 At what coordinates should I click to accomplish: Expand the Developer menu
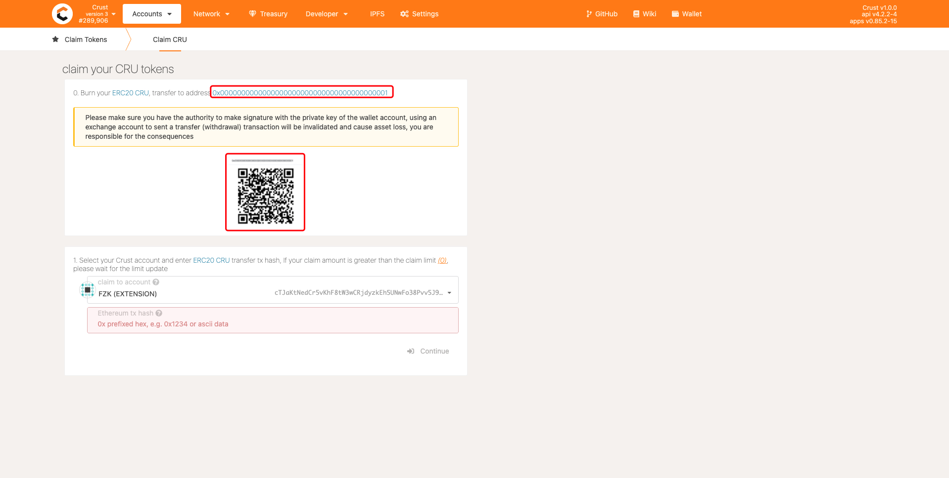coord(327,14)
